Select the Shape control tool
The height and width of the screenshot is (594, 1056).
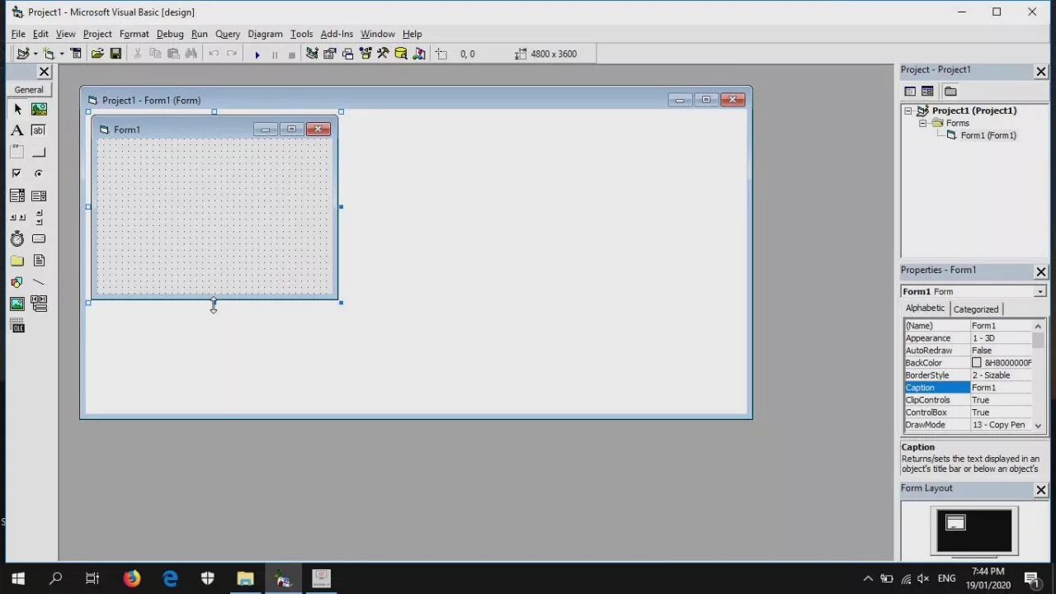(x=17, y=282)
